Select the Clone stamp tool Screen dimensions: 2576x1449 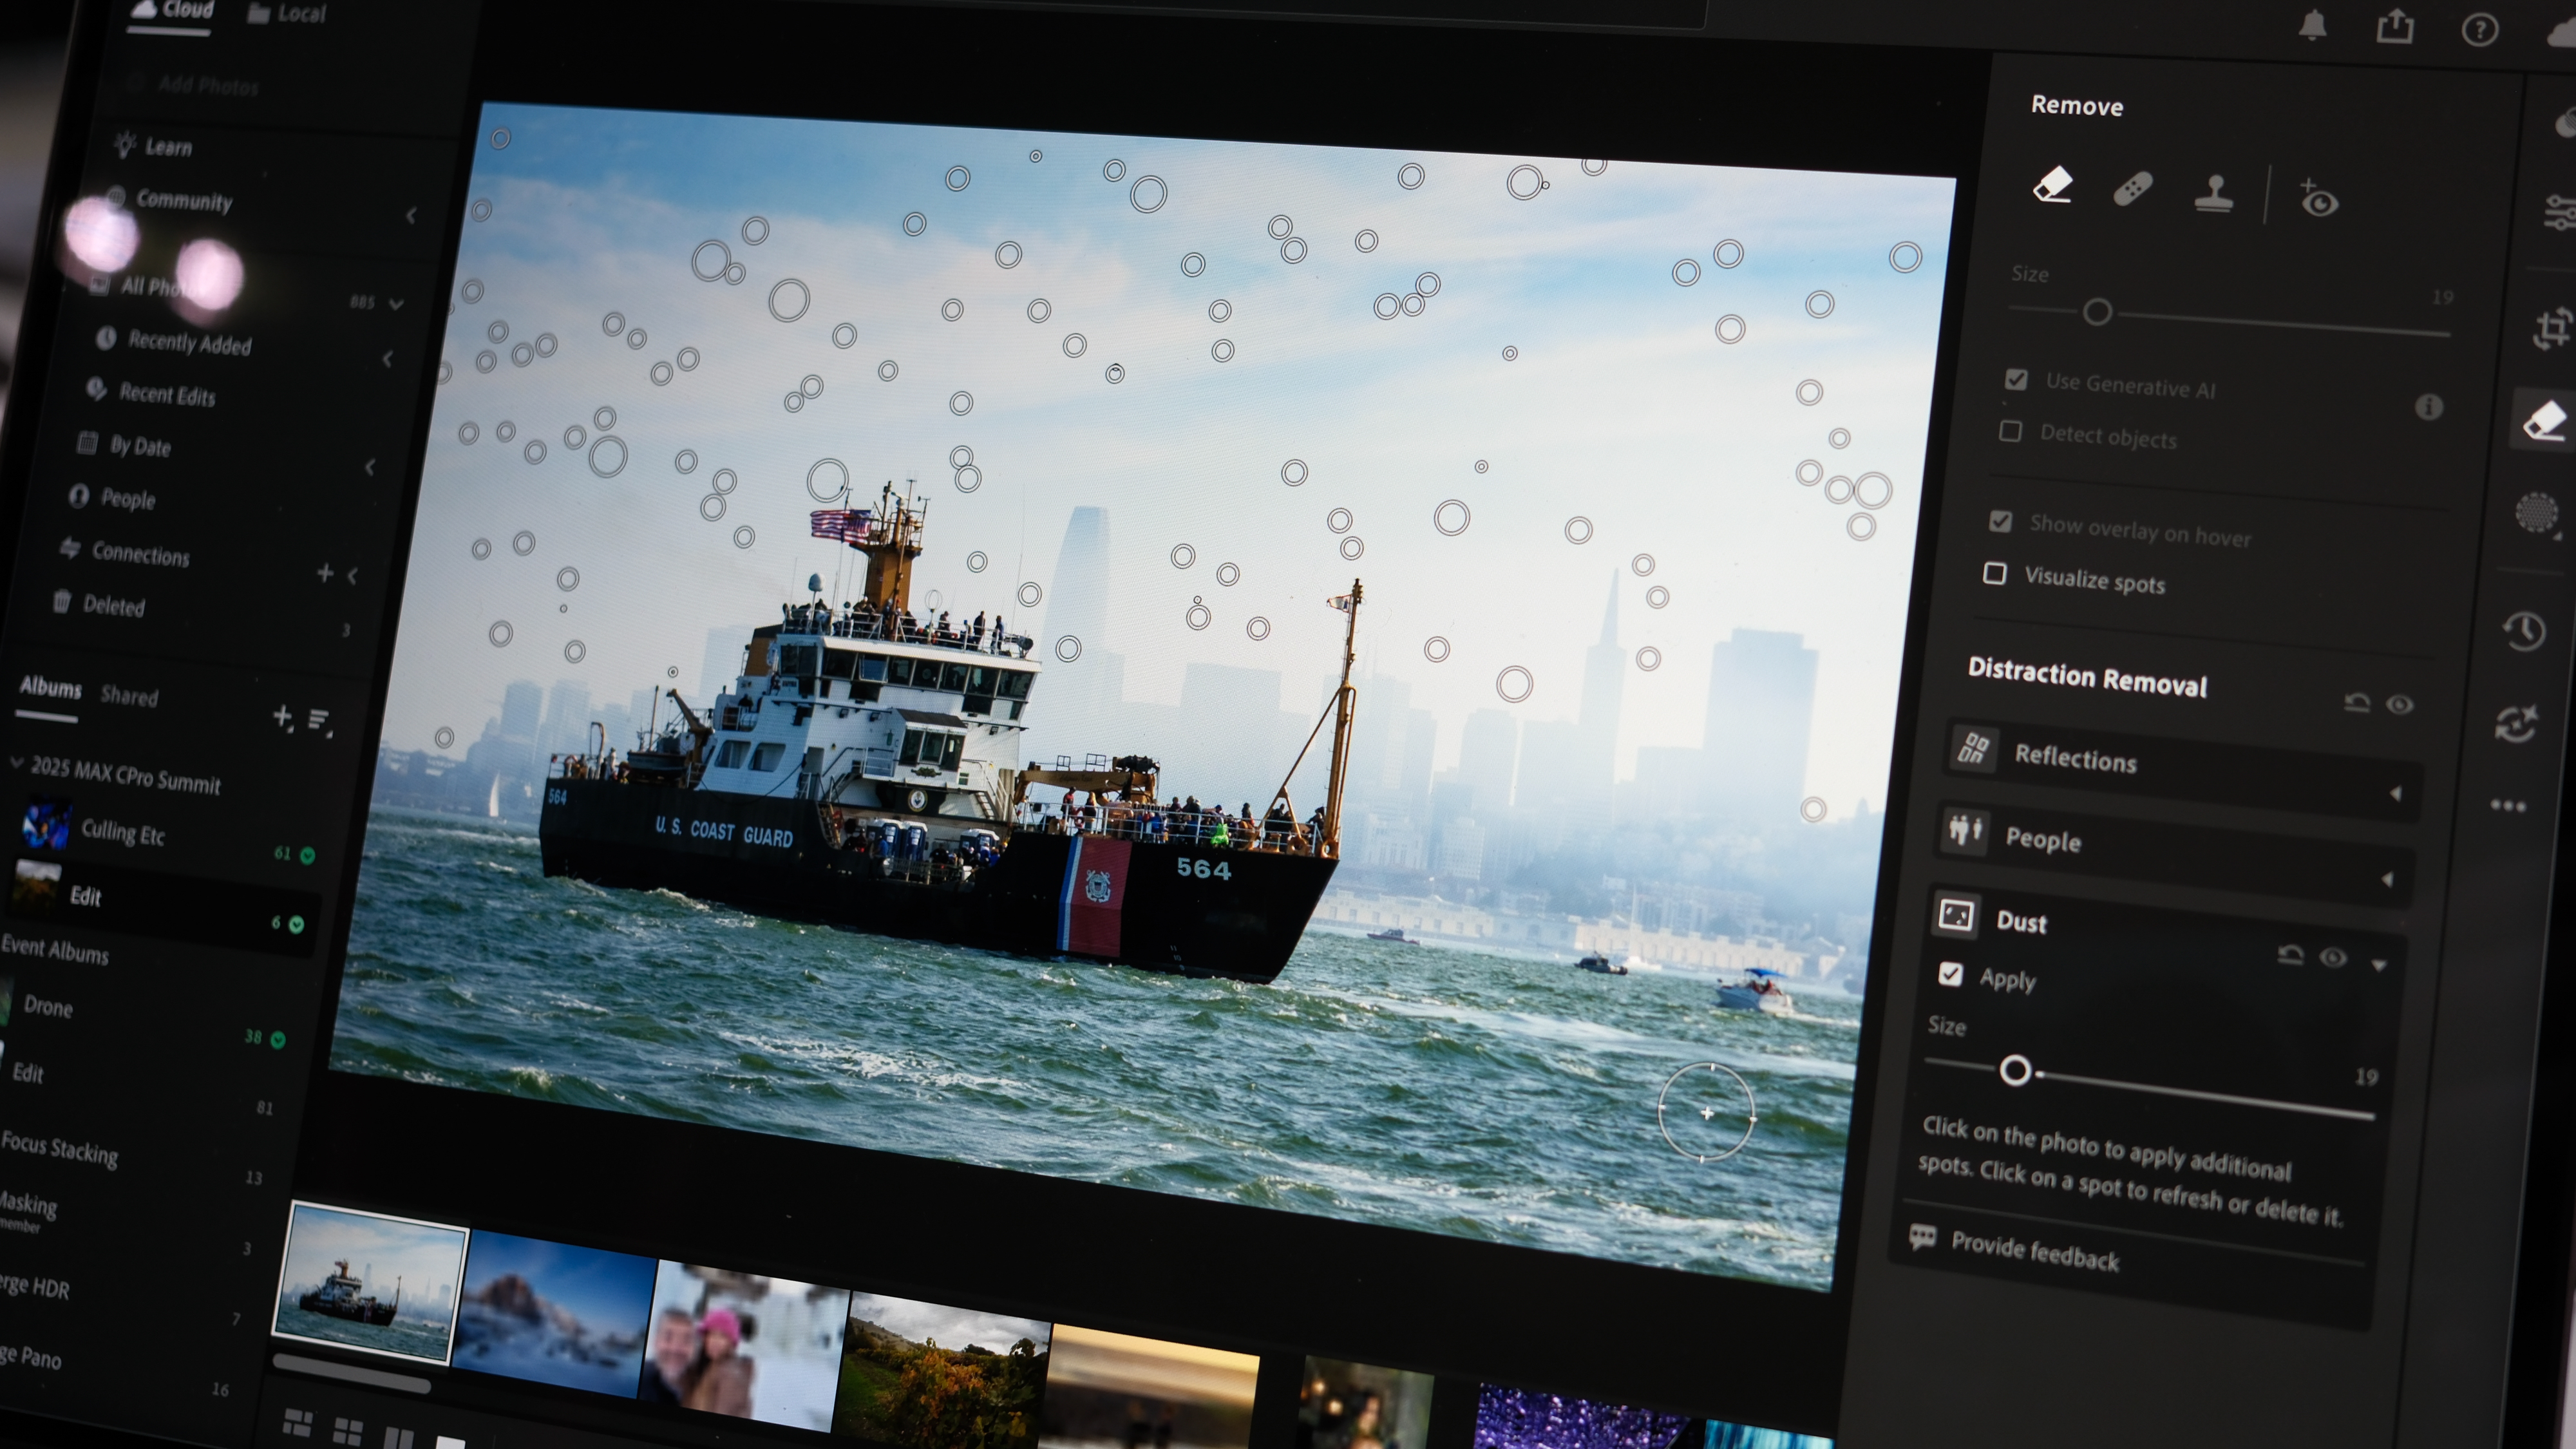[2214, 196]
